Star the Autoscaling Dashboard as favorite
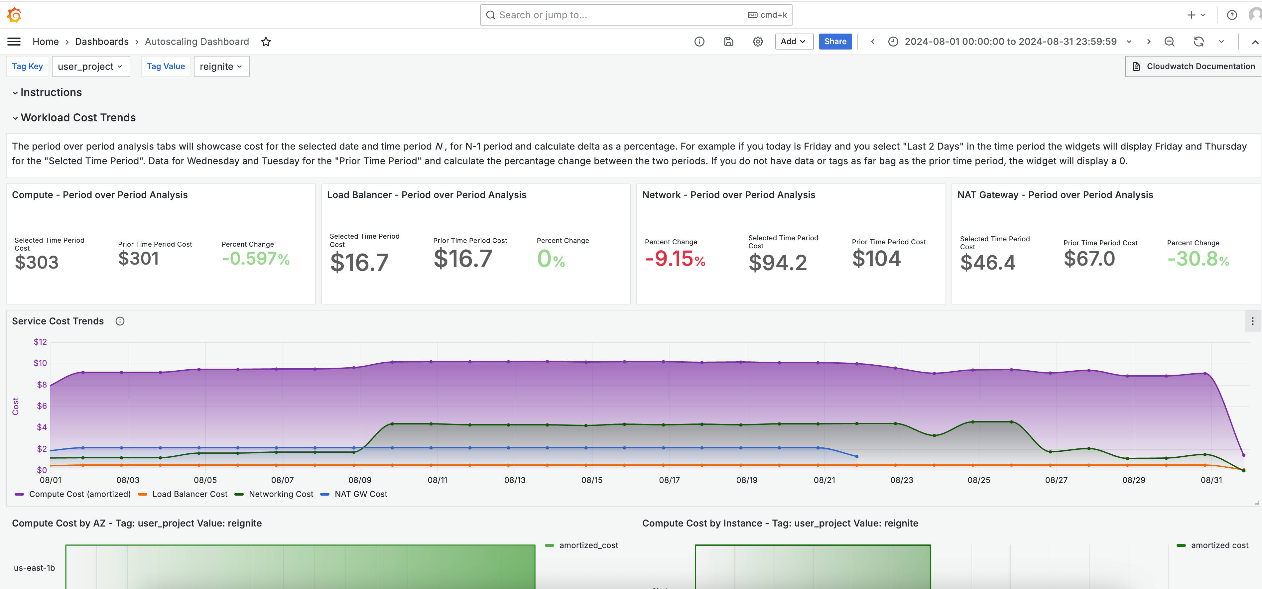Viewport: 1262px width, 589px height. point(266,42)
